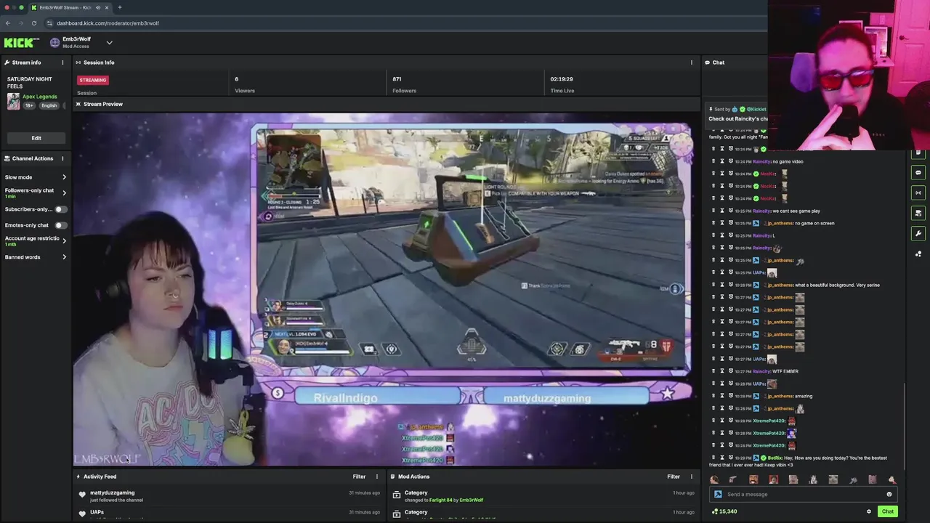
Task: Click the Send a message field
Action: click(x=802, y=494)
